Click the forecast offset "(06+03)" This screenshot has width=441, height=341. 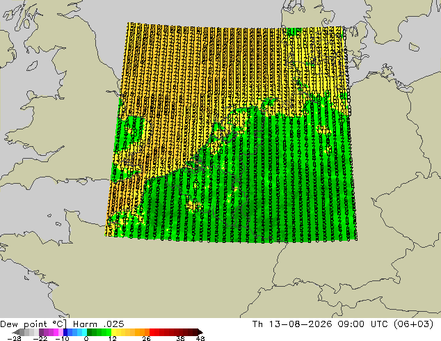[413, 324]
